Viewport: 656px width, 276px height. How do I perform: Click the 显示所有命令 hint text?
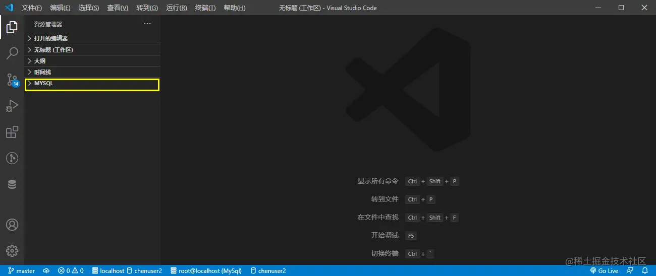pos(378,181)
